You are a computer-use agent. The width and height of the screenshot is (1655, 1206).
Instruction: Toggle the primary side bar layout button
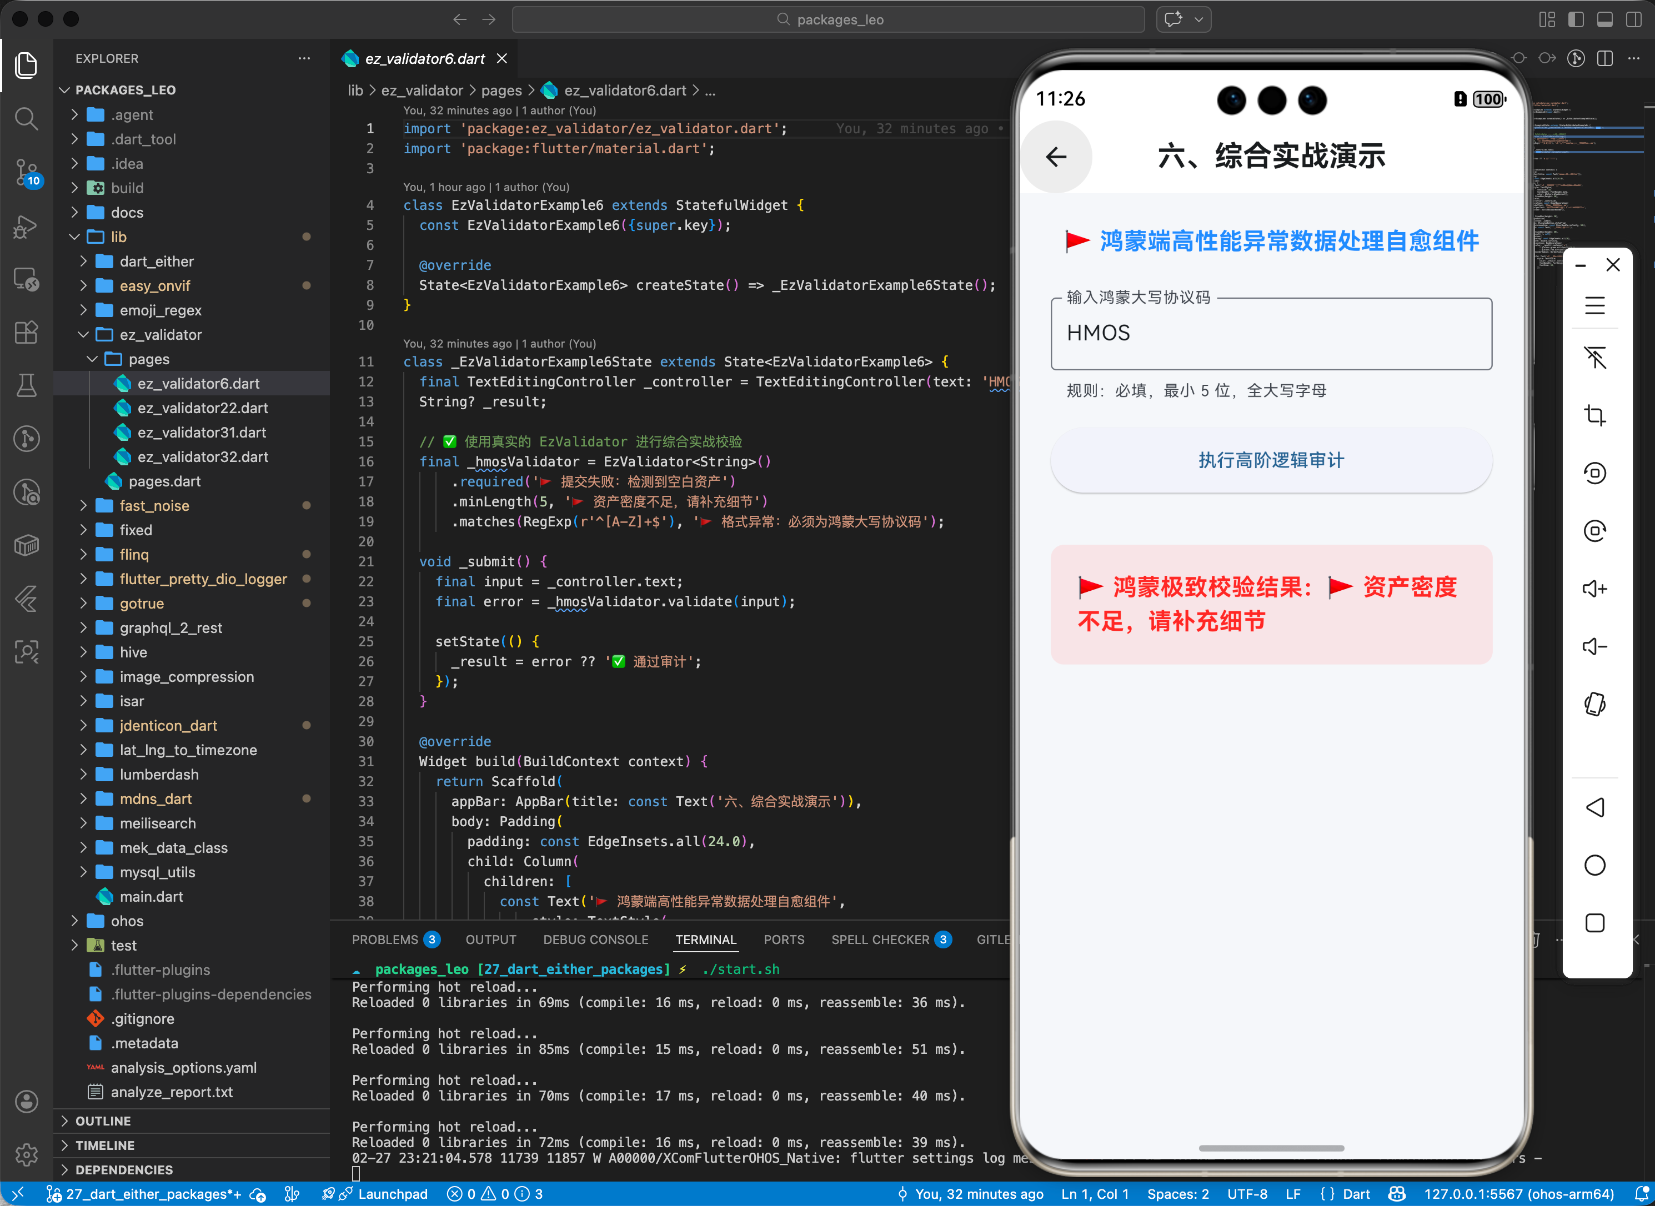1576,19
